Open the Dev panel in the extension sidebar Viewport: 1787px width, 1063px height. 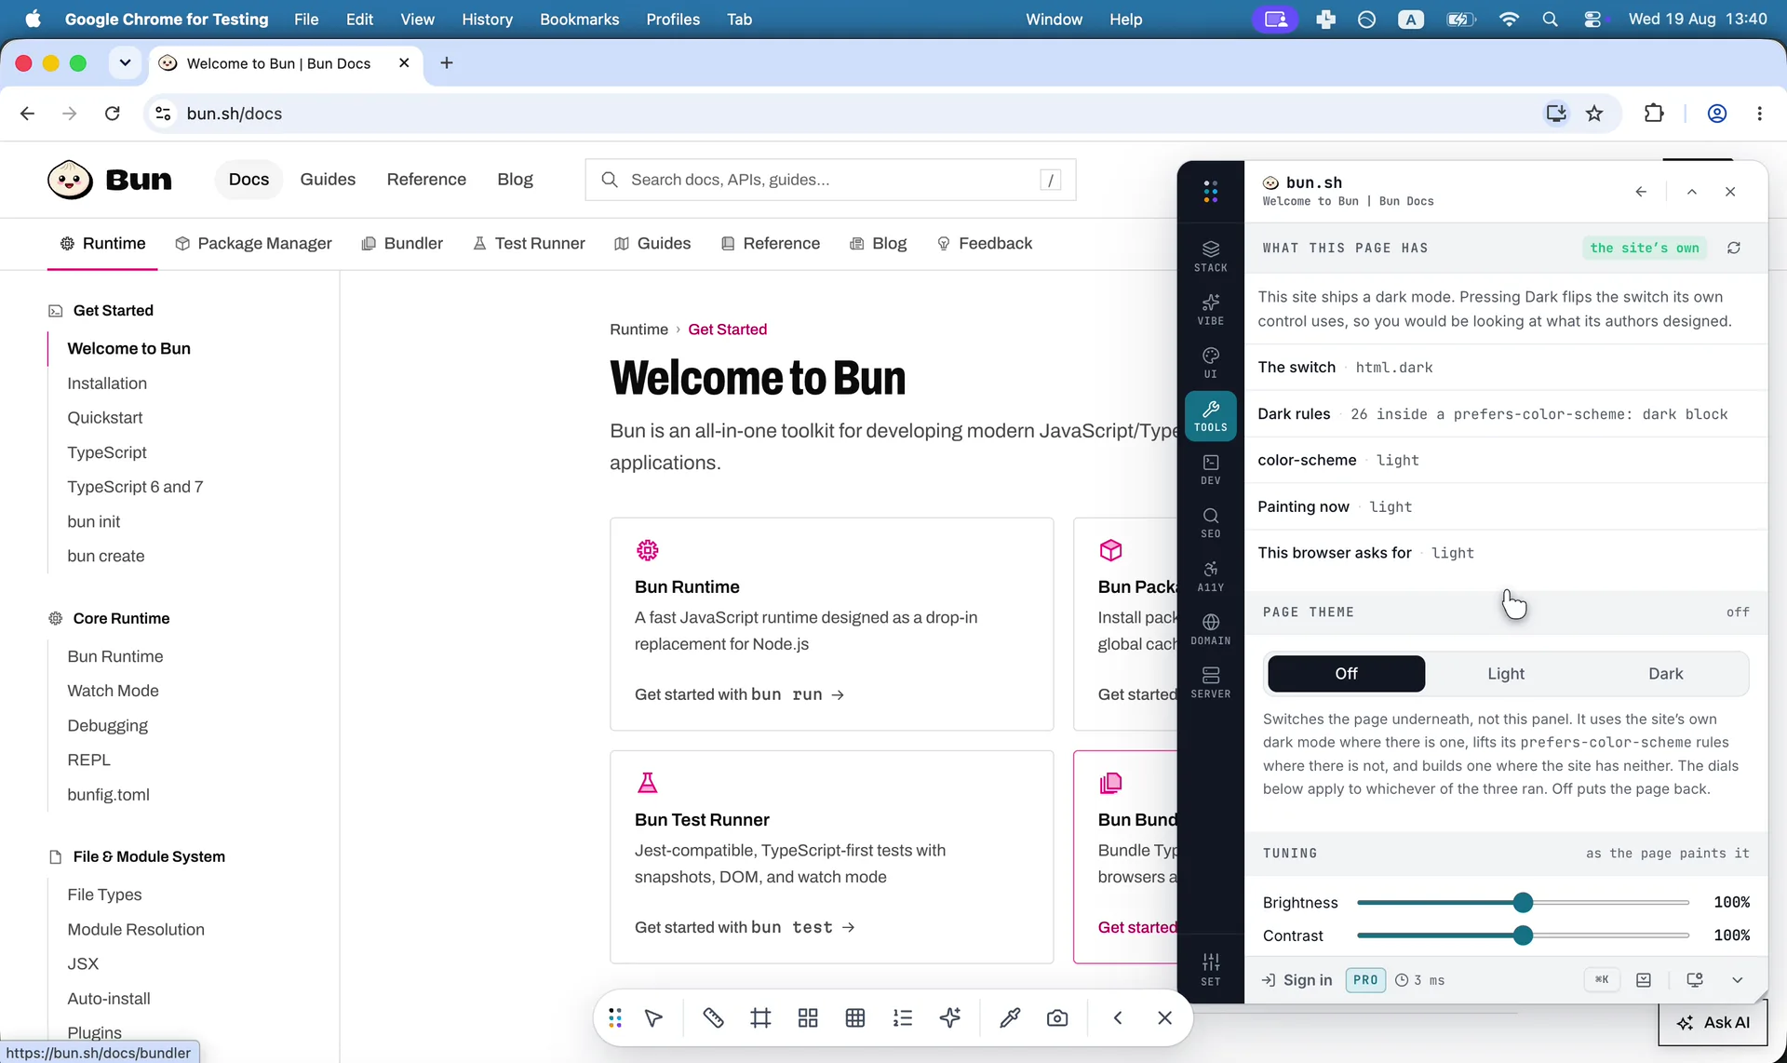pos(1210,469)
